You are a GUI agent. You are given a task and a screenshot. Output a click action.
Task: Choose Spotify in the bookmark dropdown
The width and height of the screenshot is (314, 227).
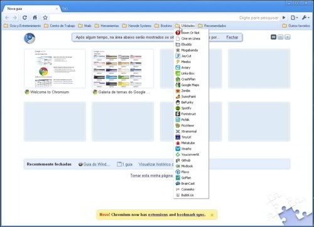tap(183, 108)
